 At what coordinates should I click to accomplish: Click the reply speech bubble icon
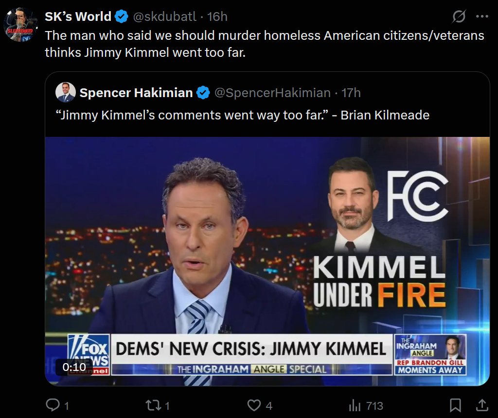(x=52, y=405)
